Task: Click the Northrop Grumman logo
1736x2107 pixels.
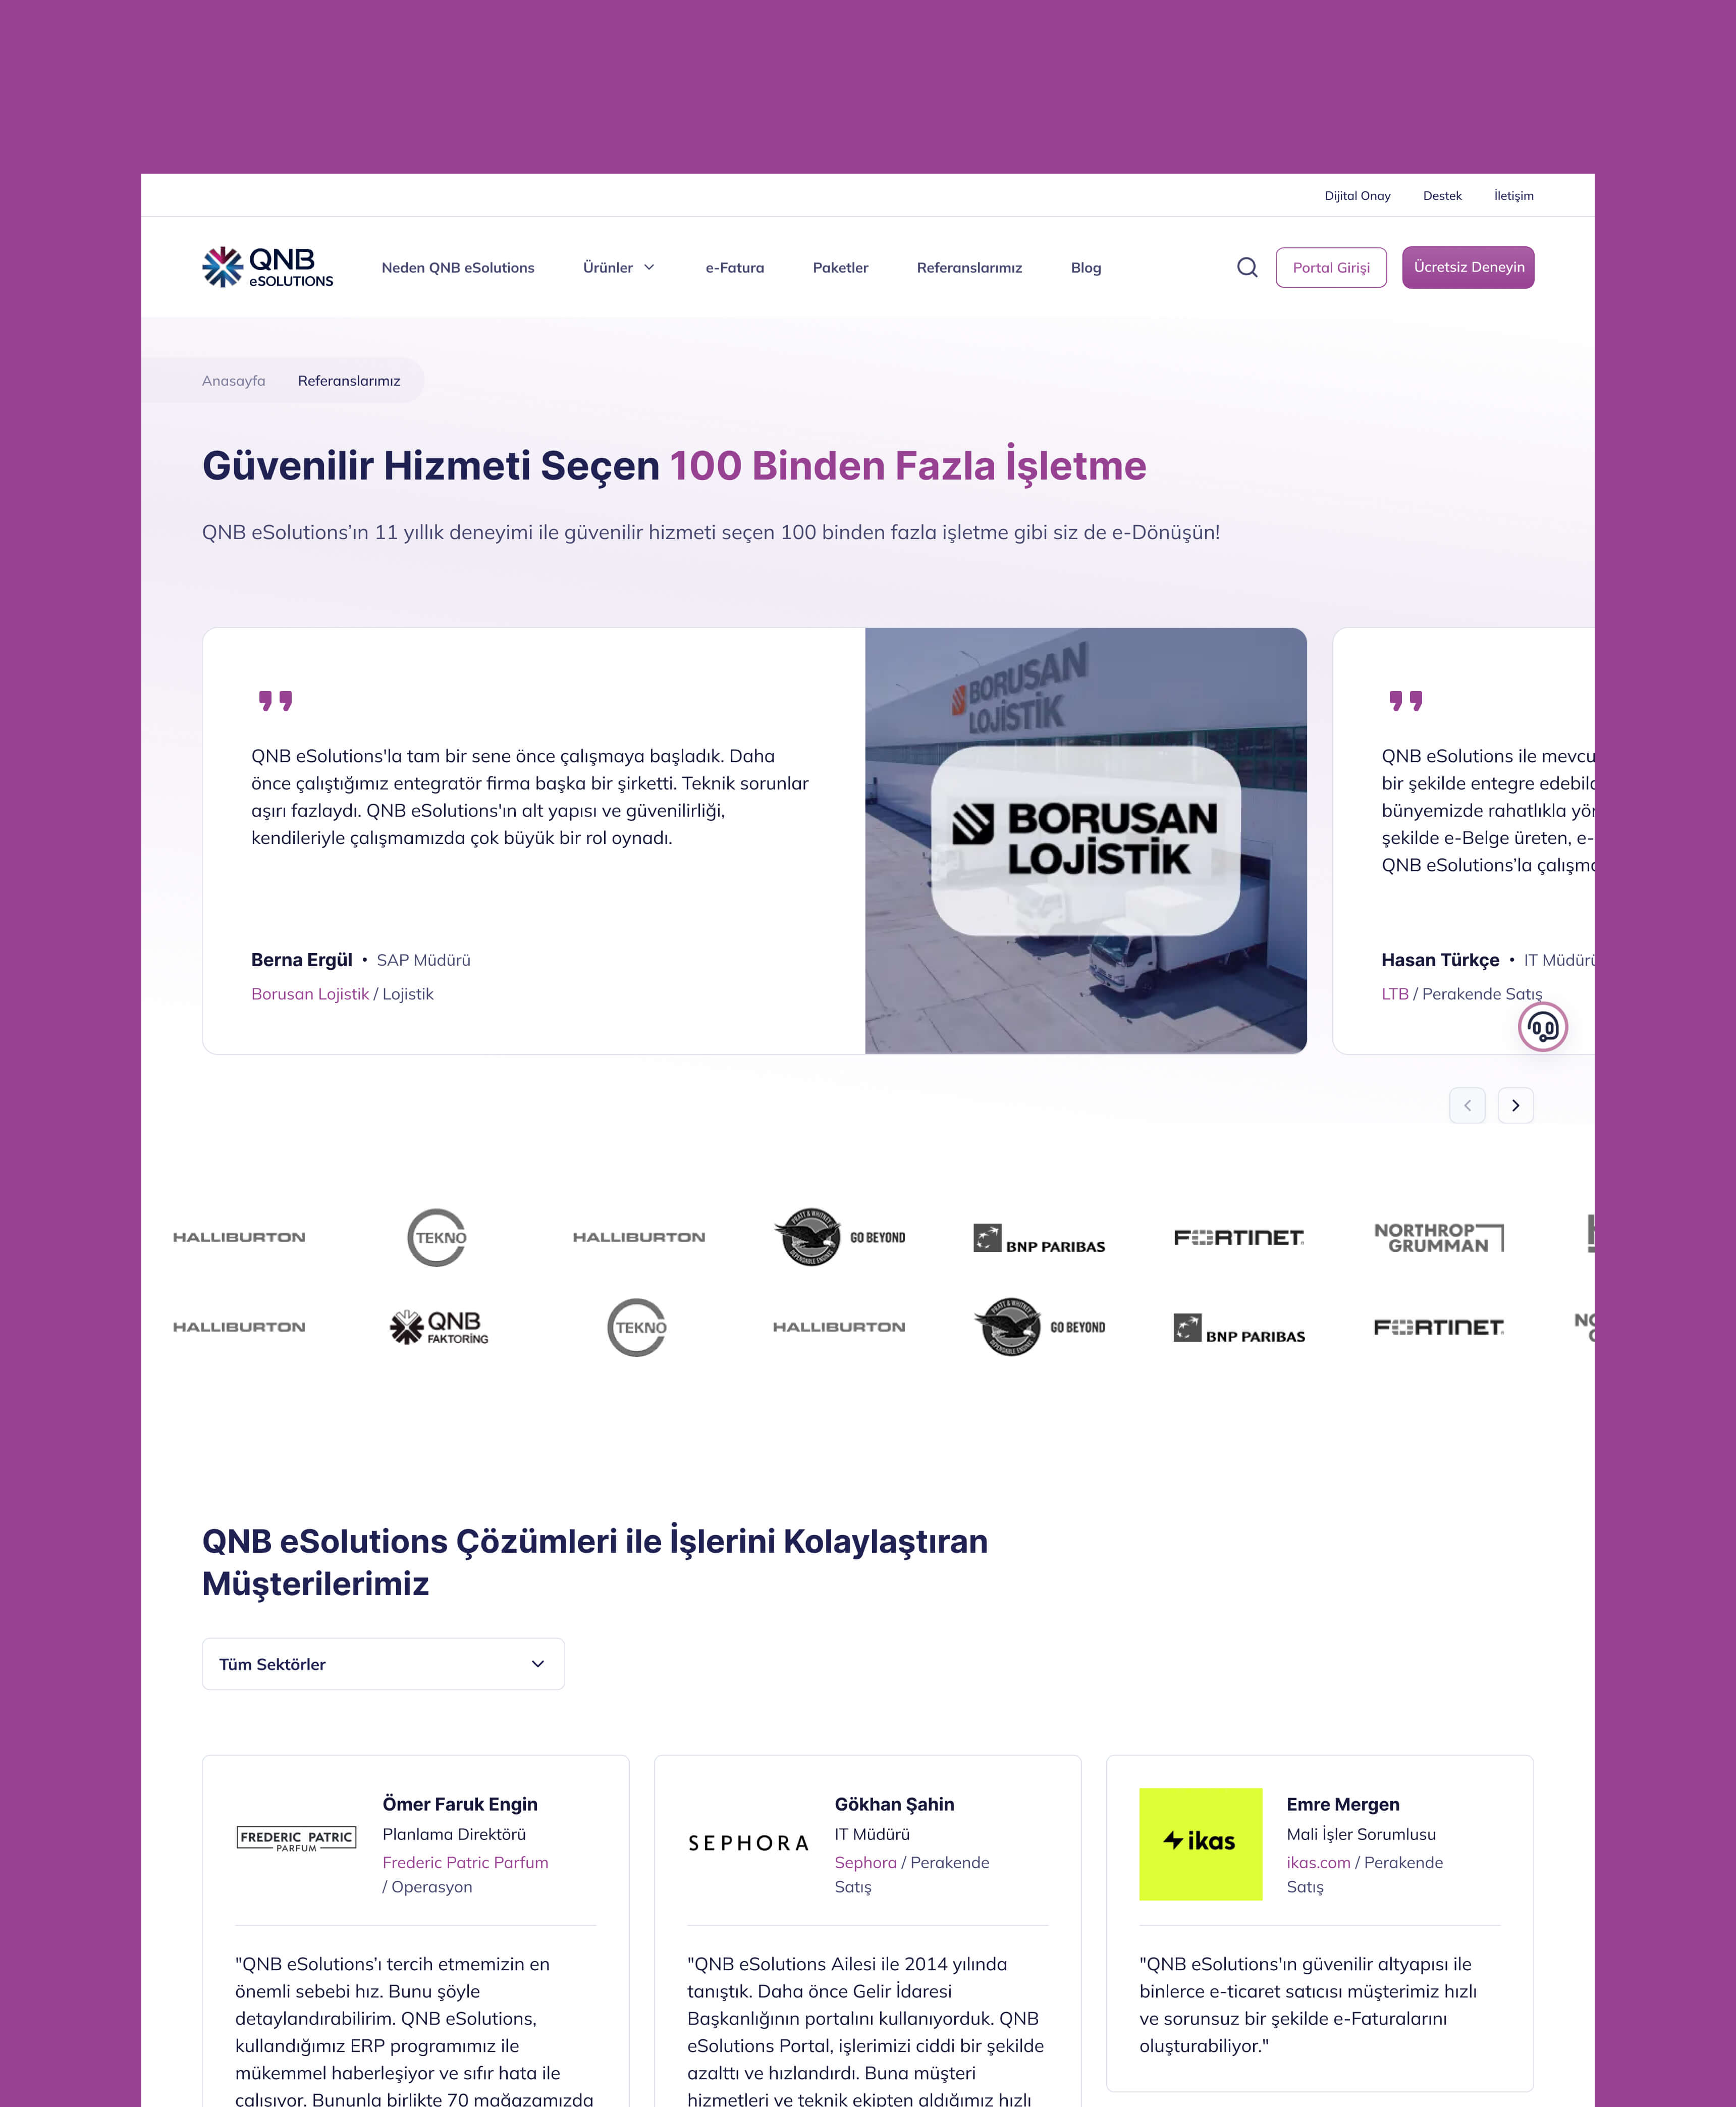Action: pos(1438,1237)
